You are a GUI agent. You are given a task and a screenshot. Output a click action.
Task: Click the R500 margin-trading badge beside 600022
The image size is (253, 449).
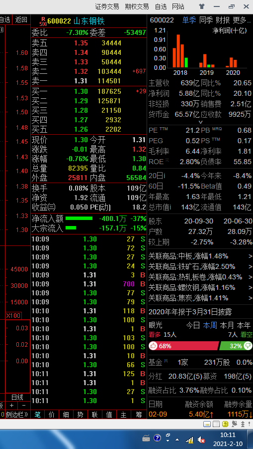[43, 21]
